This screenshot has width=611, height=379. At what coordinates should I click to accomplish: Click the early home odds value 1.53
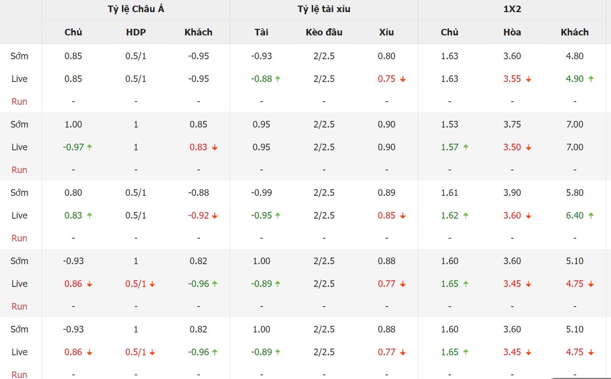pyautogui.click(x=450, y=124)
